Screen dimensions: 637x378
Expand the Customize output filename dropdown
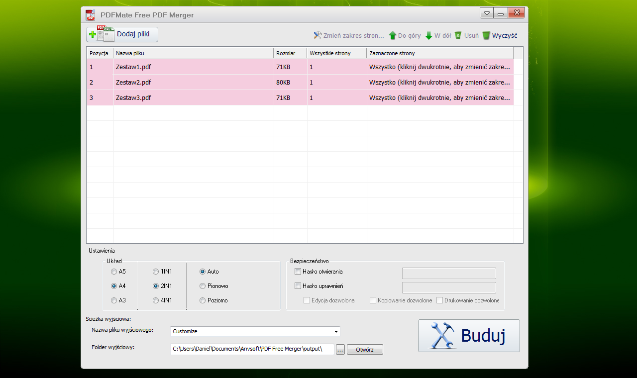pos(336,332)
